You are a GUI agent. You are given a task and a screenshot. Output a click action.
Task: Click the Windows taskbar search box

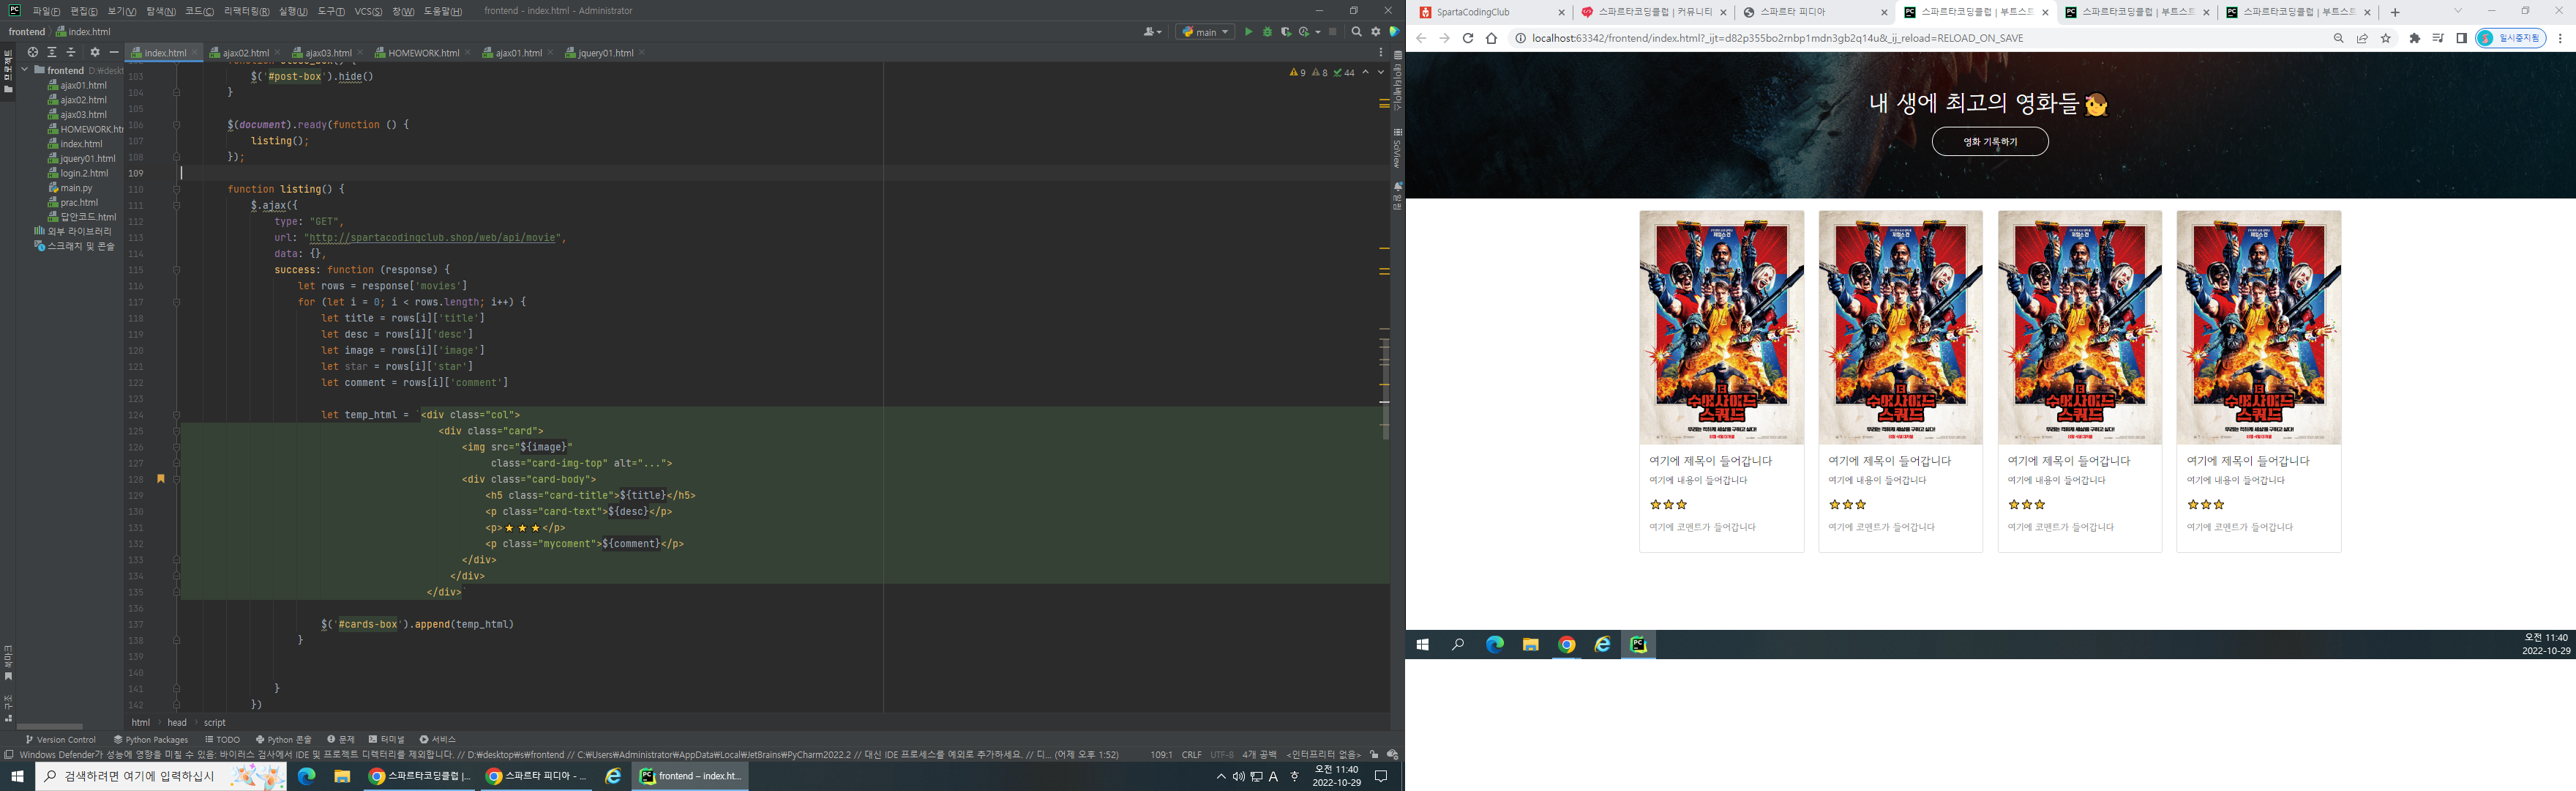click(x=160, y=776)
